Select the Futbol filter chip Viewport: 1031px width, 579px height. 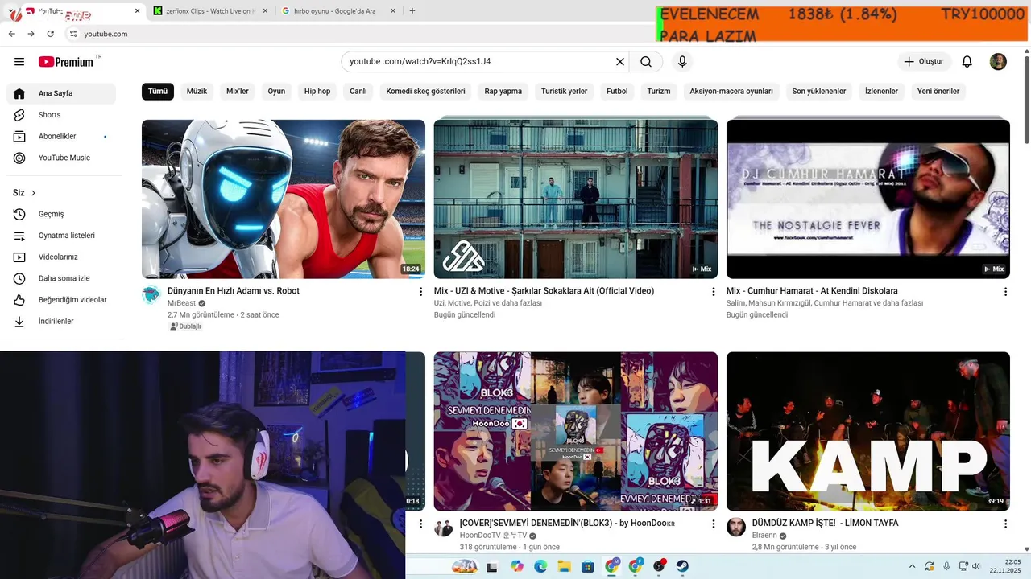tap(617, 91)
